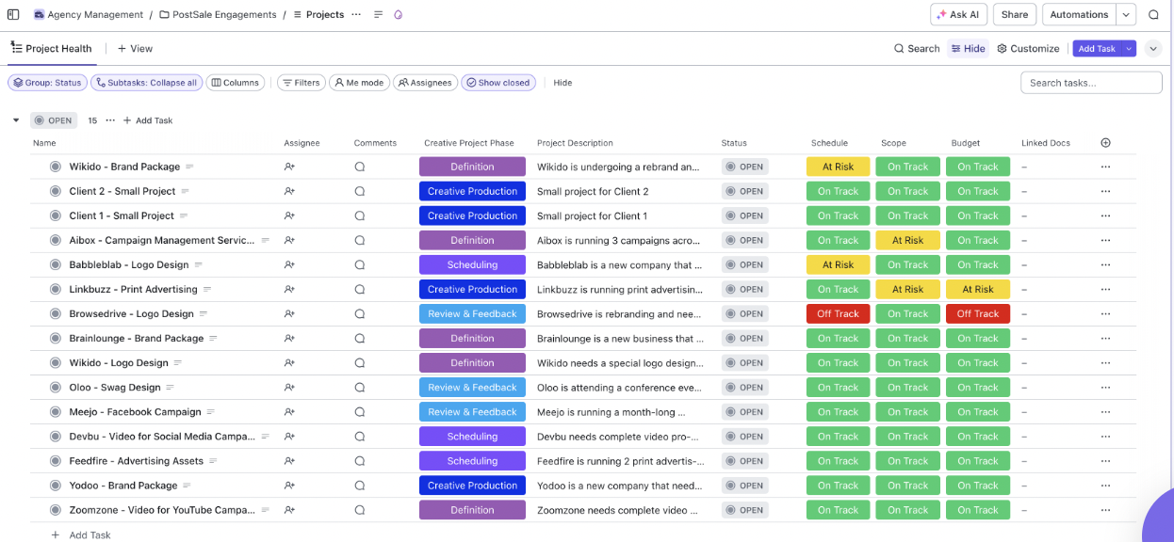Click the Open group's ellipsis options icon
Image resolution: width=1174 pixels, height=542 pixels.
click(110, 120)
